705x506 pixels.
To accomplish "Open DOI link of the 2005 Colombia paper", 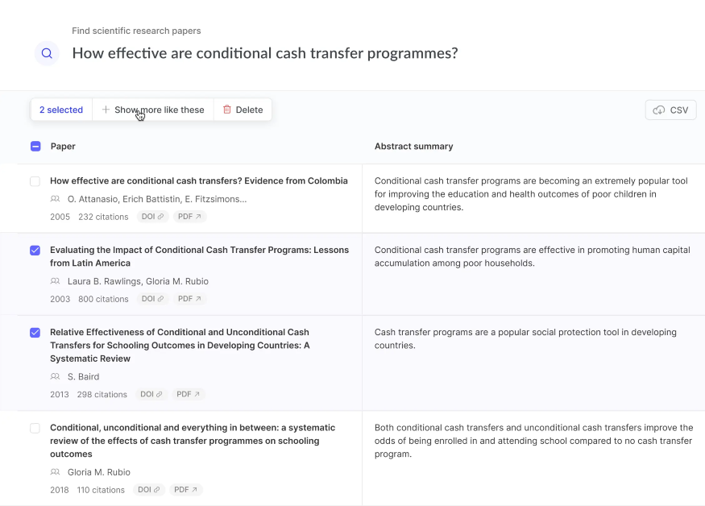I will [x=152, y=217].
